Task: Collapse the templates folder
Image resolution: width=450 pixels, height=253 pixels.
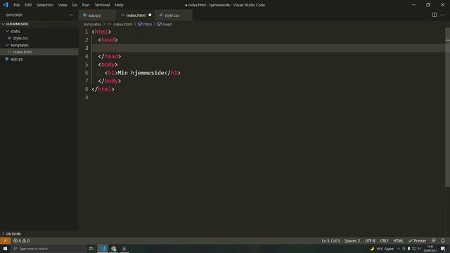Action: click(x=39, y=45)
